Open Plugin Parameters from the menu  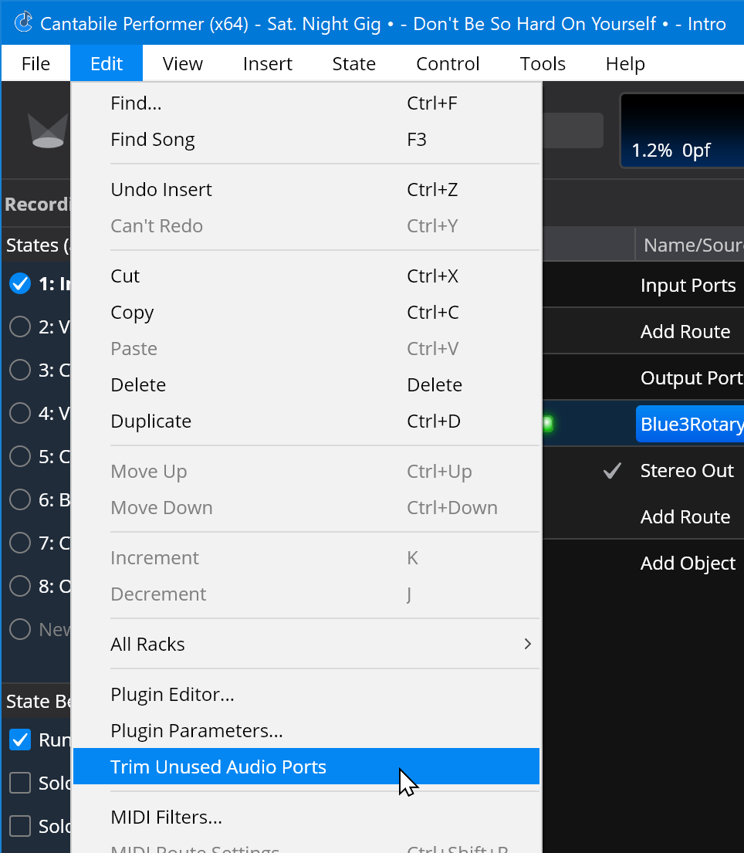tap(197, 730)
